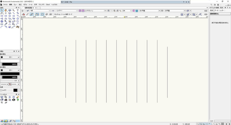The width and height of the screenshot is (231, 125).
Task: Select the Zoom magnifier tool in Basic palette
Action: click(x=14, y=11)
